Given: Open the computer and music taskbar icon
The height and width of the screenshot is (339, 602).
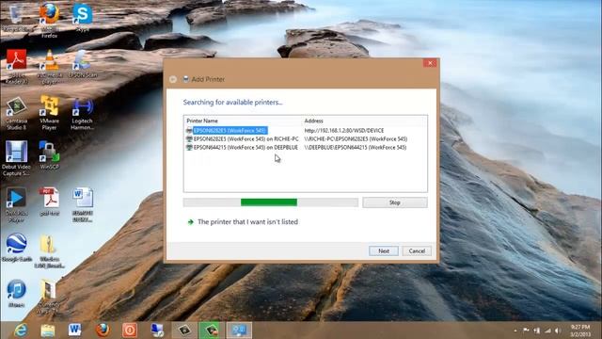Looking at the screenshot, I should pos(157,331).
